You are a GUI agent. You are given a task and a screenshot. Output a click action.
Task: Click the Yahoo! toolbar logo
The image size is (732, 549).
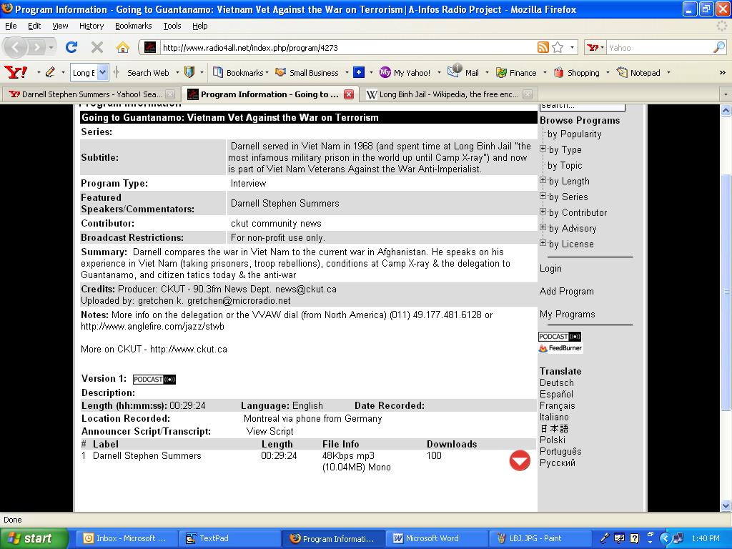pos(16,72)
